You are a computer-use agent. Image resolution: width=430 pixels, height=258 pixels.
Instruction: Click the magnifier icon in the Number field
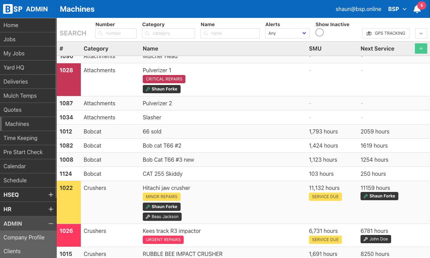[x=101, y=33]
